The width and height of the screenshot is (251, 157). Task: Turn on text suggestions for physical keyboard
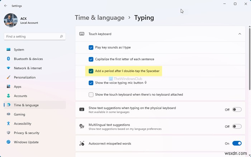tap(237, 110)
